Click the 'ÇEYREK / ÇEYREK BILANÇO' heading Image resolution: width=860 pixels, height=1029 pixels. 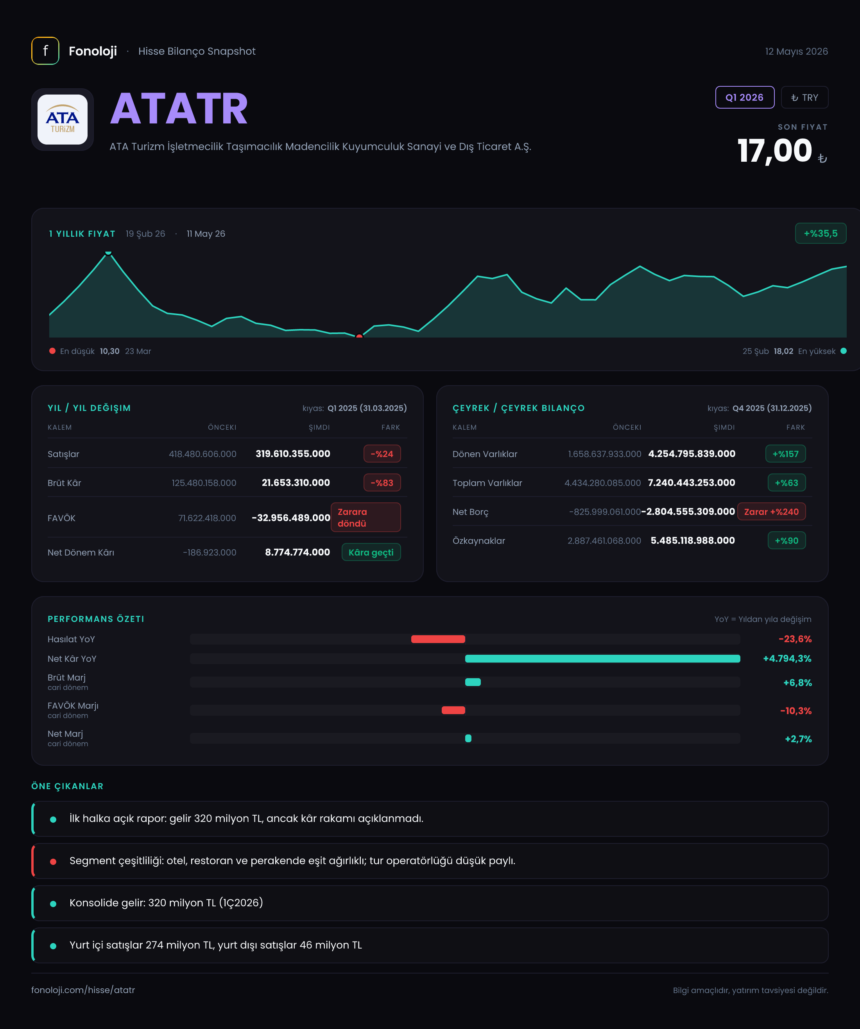(518, 408)
